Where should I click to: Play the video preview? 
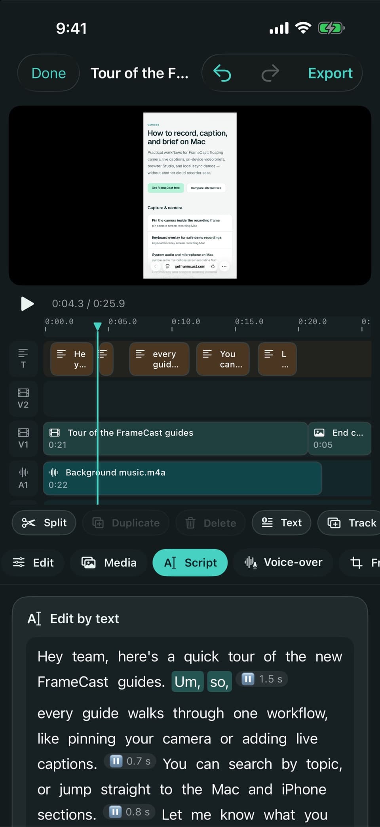coord(27,304)
